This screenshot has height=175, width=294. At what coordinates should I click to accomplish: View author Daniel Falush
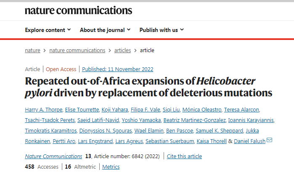coord(250,141)
